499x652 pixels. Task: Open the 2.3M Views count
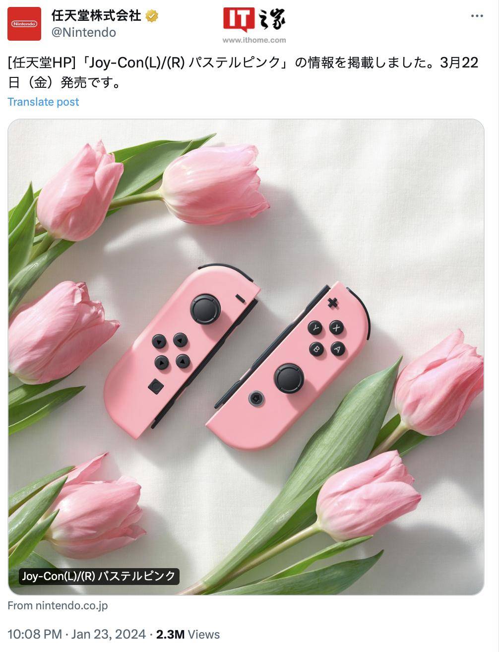(x=188, y=634)
